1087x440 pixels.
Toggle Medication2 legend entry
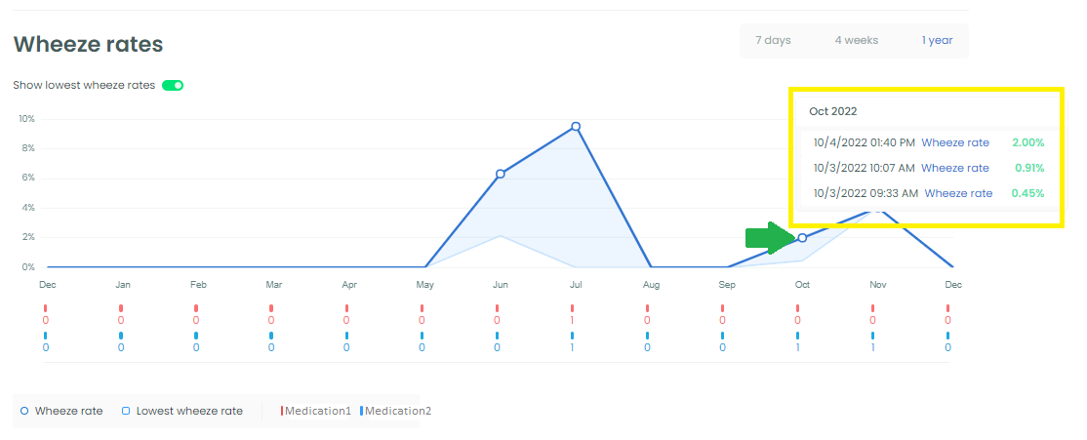pyautogui.click(x=395, y=411)
